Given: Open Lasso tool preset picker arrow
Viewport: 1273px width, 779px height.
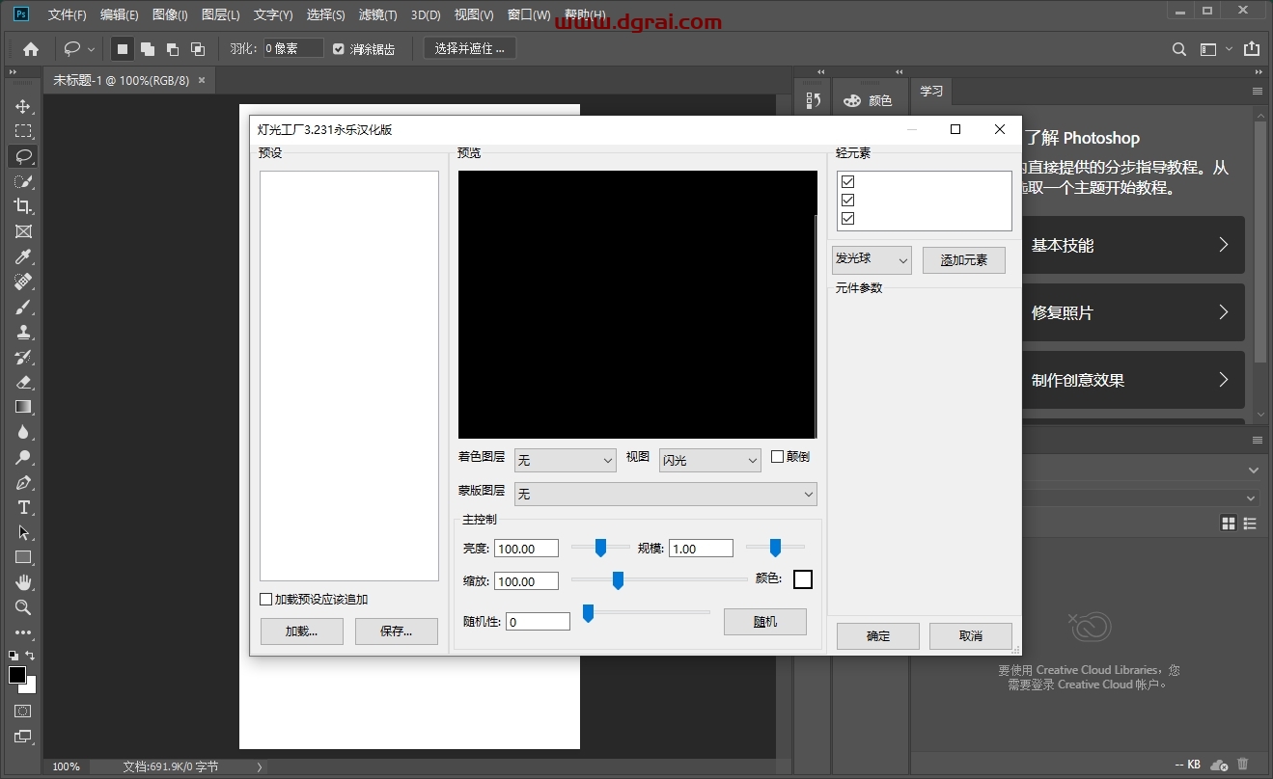Looking at the screenshot, I should click(92, 49).
